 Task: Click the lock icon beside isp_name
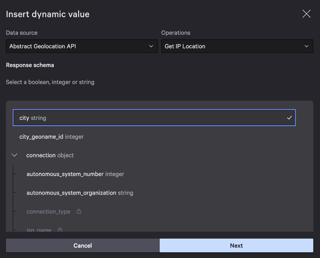coord(60,229)
